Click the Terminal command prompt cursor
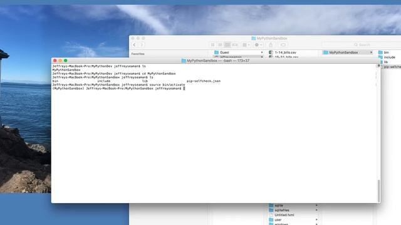Image resolution: width=401 pixels, height=225 pixels. pyautogui.click(x=184, y=88)
